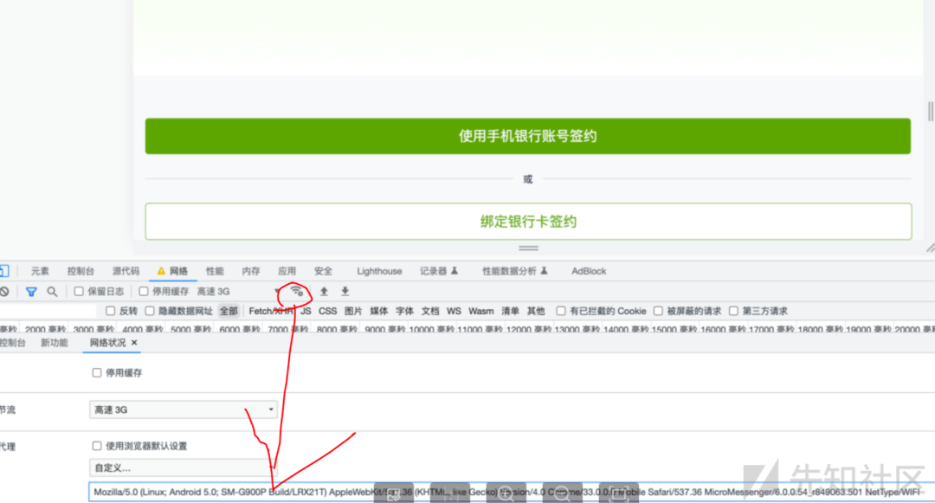Switch to the 控制台 tab in the bottom drawer

click(12, 343)
